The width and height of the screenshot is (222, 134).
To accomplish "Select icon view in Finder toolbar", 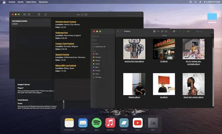I will 154,31.
